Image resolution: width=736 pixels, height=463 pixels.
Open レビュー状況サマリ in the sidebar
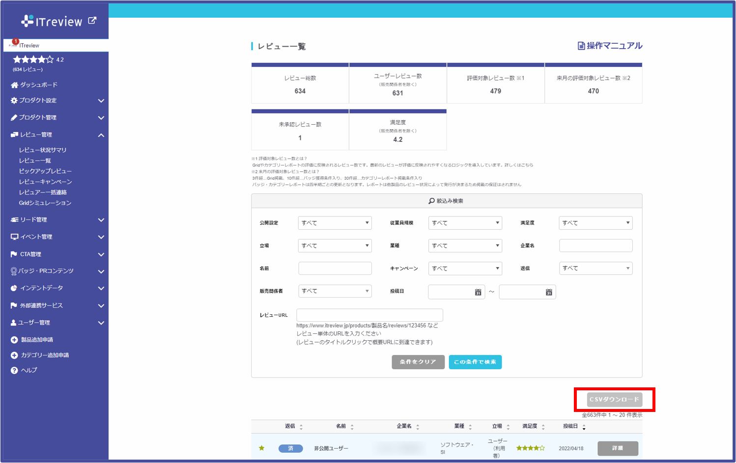point(43,150)
